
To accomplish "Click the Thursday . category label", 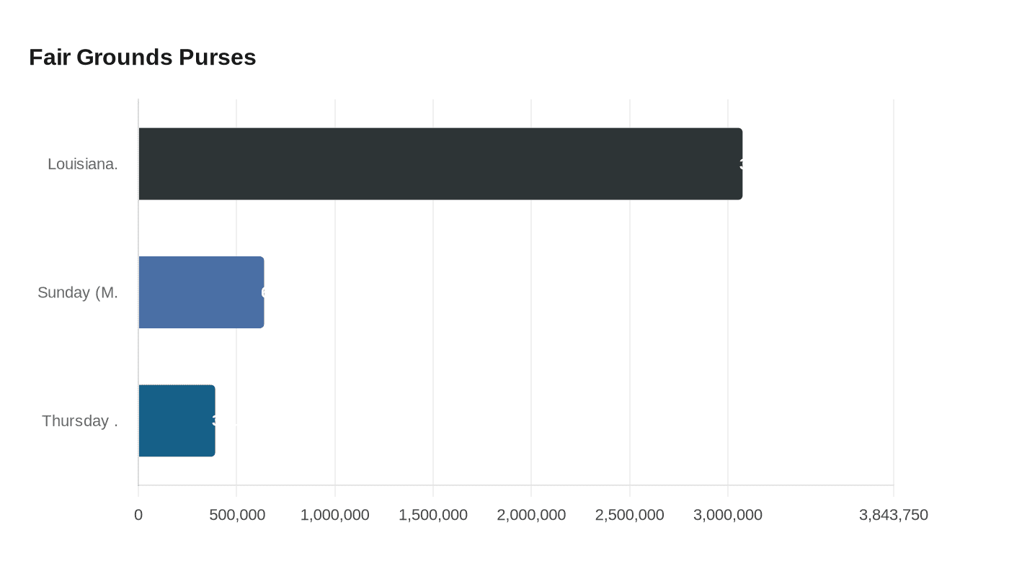I will click(x=79, y=420).
